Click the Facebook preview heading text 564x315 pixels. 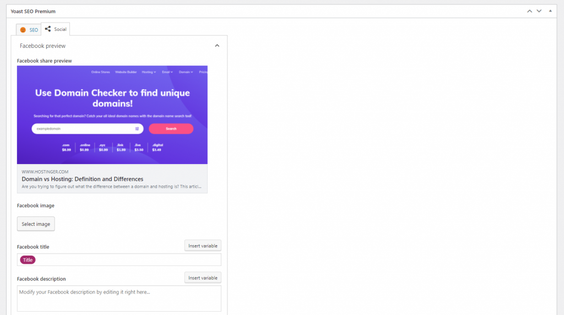[42, 46]
